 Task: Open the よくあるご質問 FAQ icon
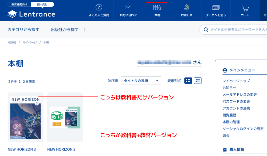99,7
